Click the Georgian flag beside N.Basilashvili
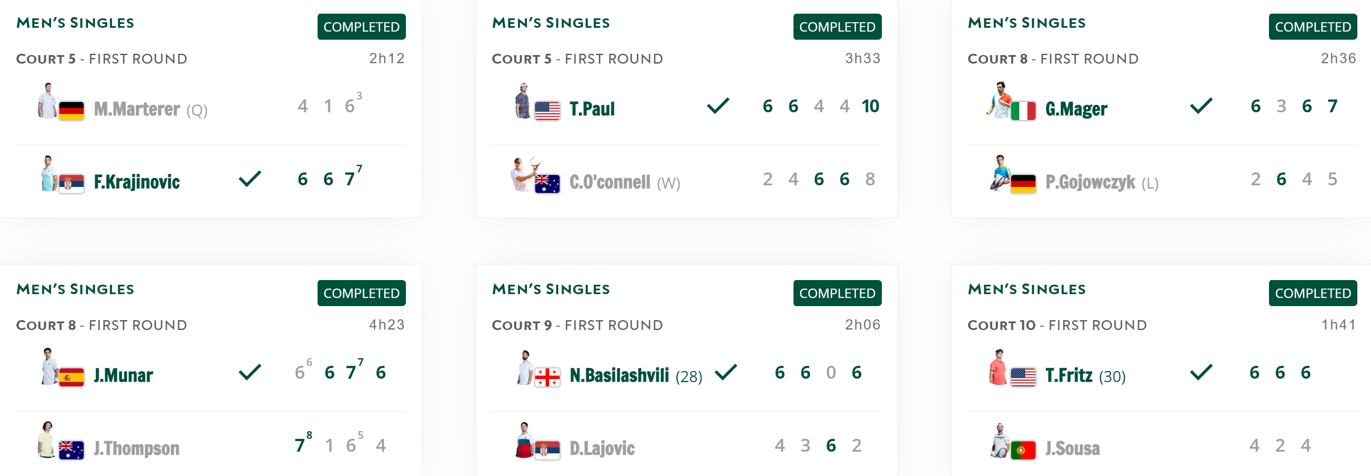Viewport: 1371px width, 476px height. [547, 377]
